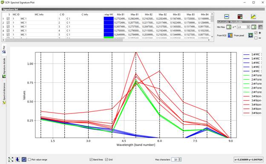Click the sigma threshold apply icon
The width and height of the screenshot is (266, 164).
[x=254, y=27]
